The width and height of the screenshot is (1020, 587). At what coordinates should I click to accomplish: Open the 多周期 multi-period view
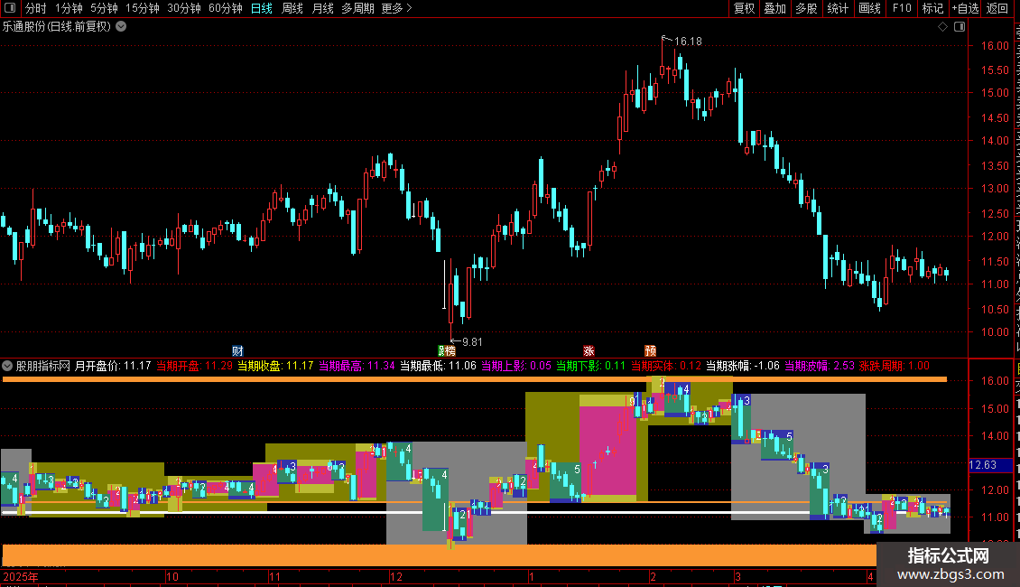point(357,8)
